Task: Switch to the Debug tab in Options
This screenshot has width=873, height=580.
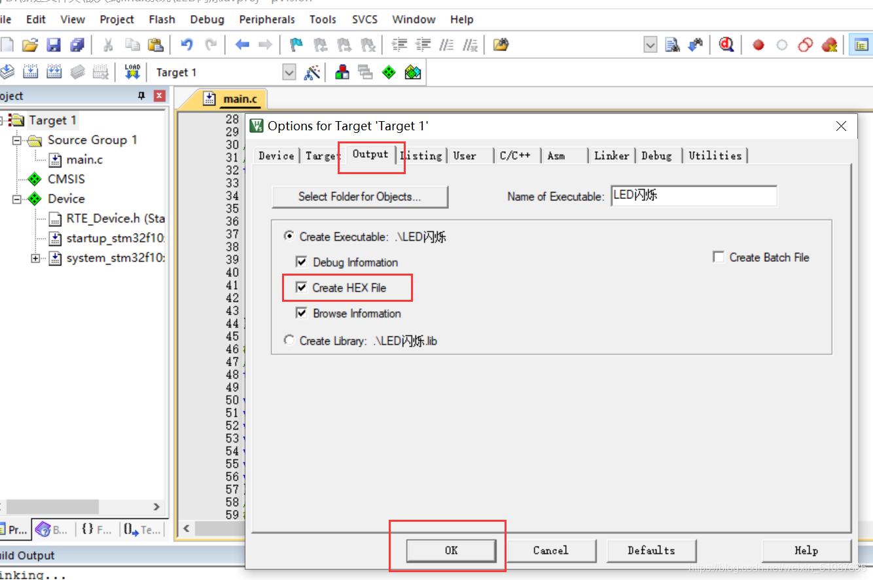Action: [657, 155]
